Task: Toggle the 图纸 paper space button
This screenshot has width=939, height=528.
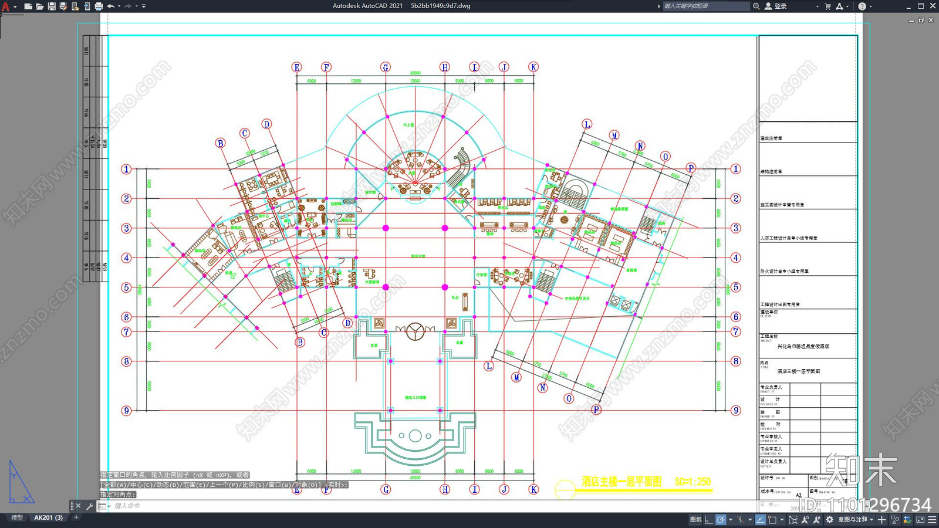Action: 695,520
